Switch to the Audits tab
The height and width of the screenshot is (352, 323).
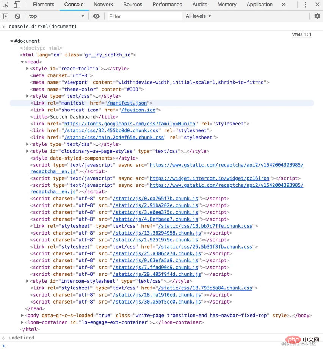point(200,5)
